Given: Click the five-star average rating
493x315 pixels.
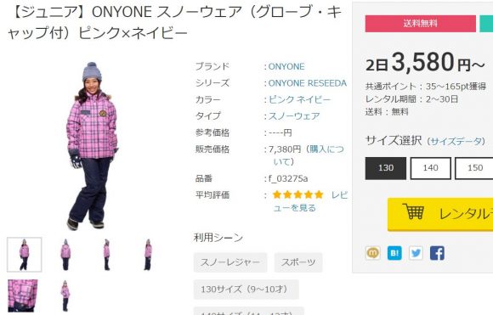Looking at the screenshot, I should (298, 194).
